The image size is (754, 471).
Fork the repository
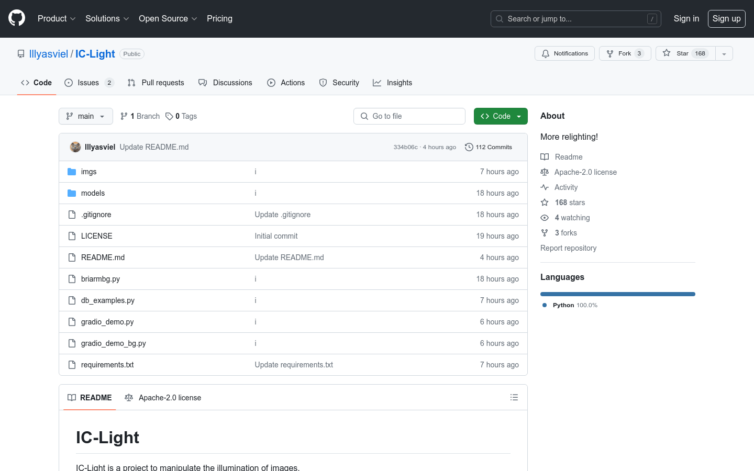click(x=625, y=53)
